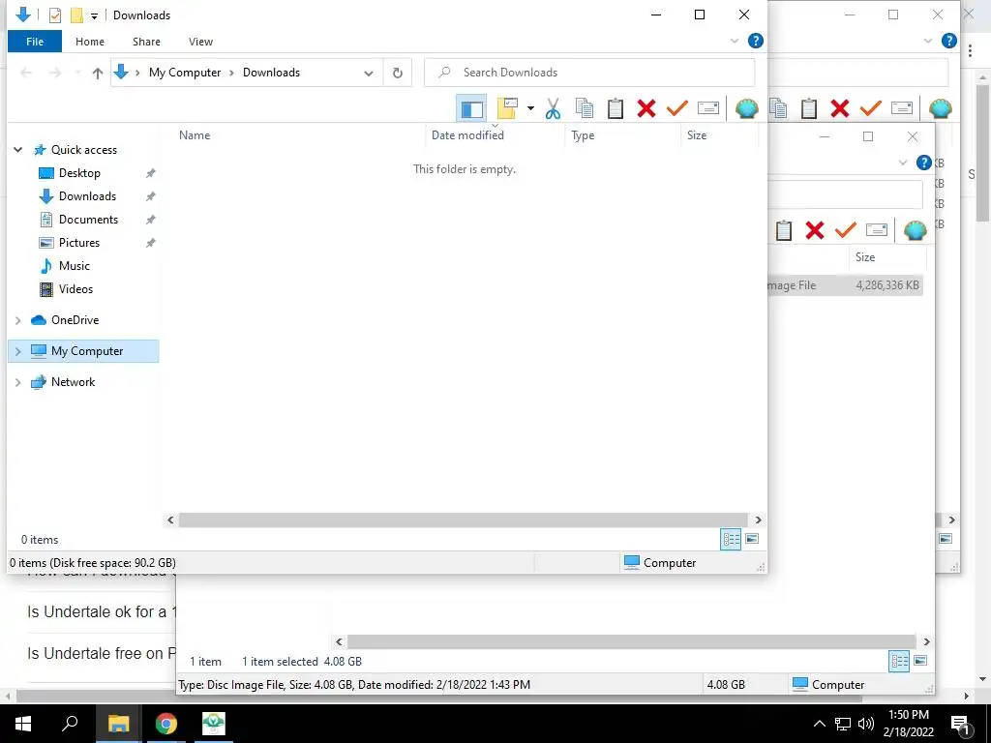This screenshot has width=991, height=743.
Task: Toggle the pin next to Downloads in Quick access
Action: (x=150, y=196)
